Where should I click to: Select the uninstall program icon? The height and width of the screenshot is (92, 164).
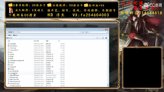[x=9, y=63]
